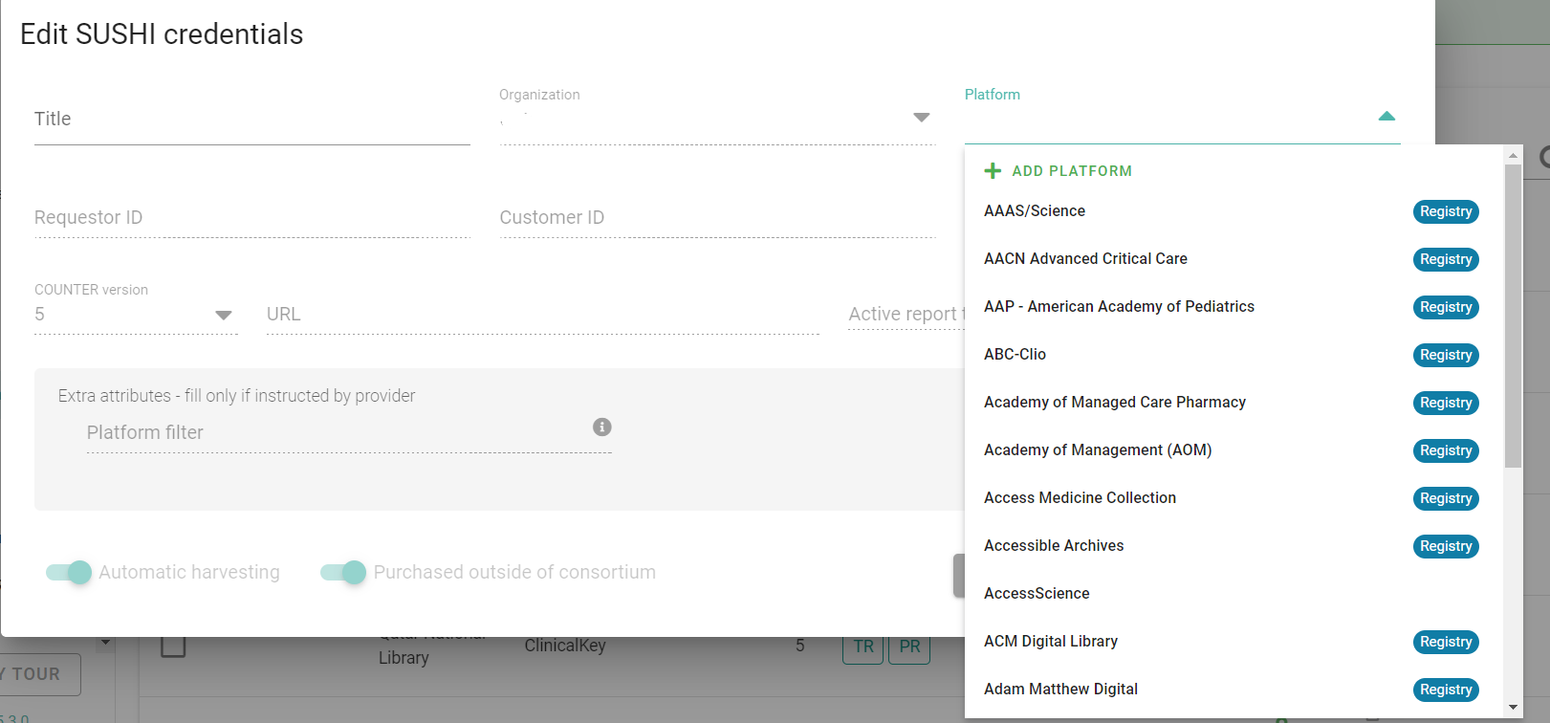Click the URL input field
1550x723 pixels.
(543, 314)
